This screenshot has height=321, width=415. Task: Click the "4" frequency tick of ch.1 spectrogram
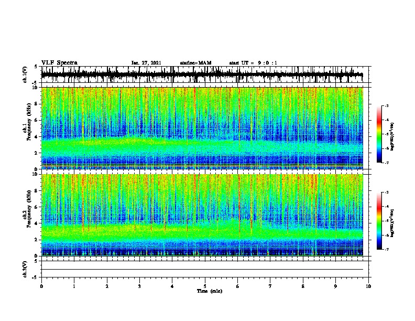(37, 137)
